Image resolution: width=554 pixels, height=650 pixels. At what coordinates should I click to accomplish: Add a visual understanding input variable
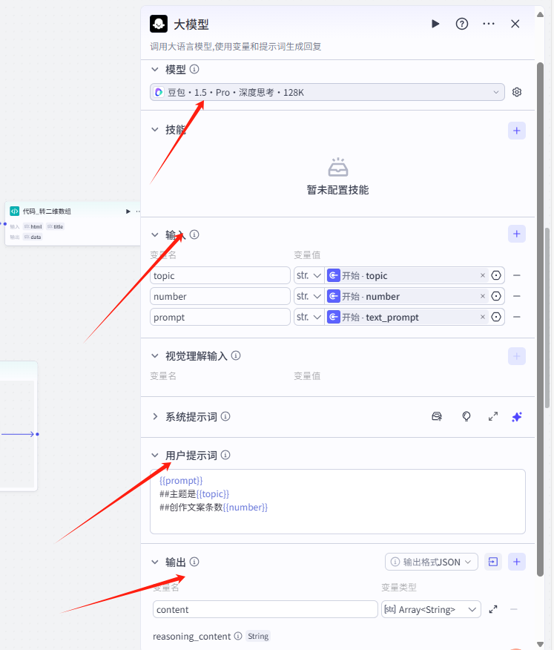point(517,356)
